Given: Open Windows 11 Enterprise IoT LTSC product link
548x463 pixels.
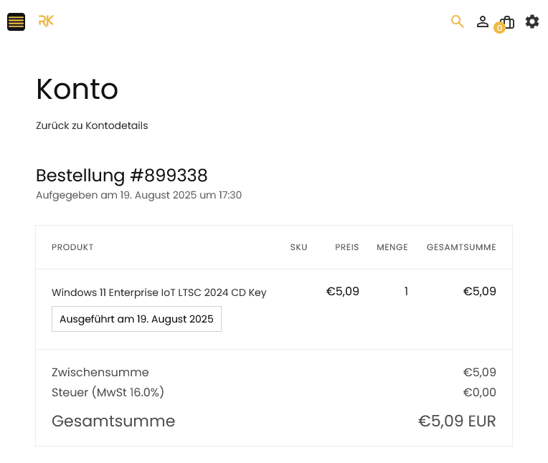Looking at the screenshot, I should 159,292.
